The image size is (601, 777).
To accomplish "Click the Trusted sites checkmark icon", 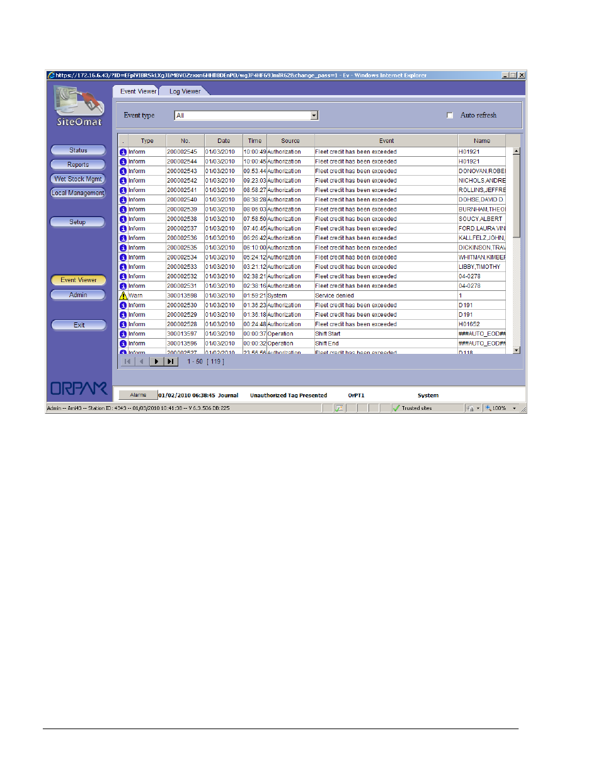I will click(x=396, y=408).
